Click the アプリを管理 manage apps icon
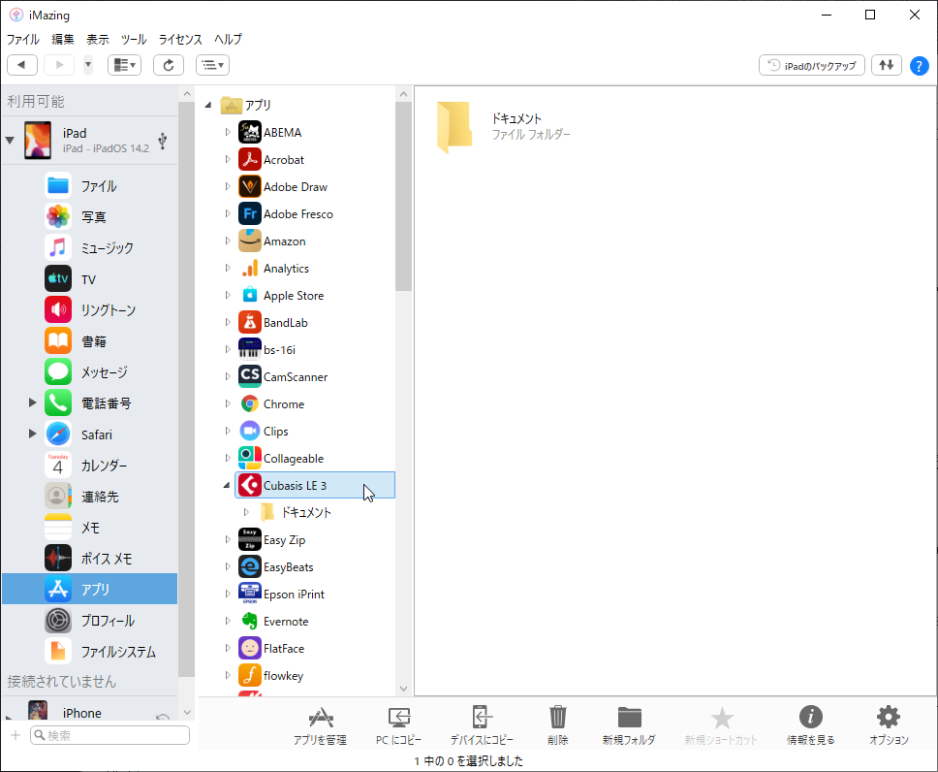 click(x=321, y=717)
